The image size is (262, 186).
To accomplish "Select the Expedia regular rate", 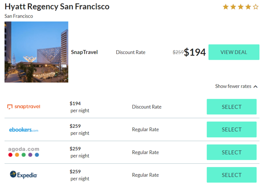I will pyautogui.click(x=232, y=175).
